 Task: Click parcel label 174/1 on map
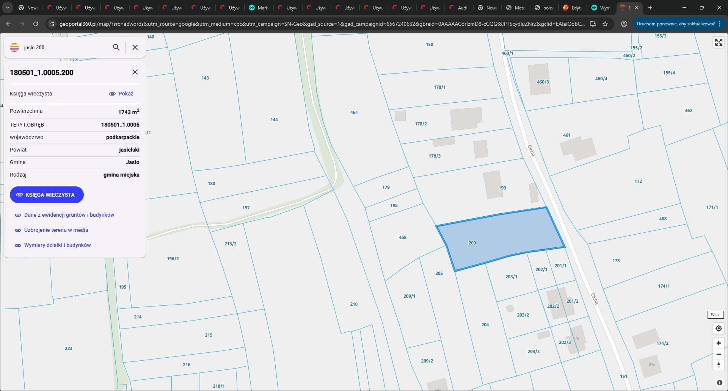[x=664, y=286]
